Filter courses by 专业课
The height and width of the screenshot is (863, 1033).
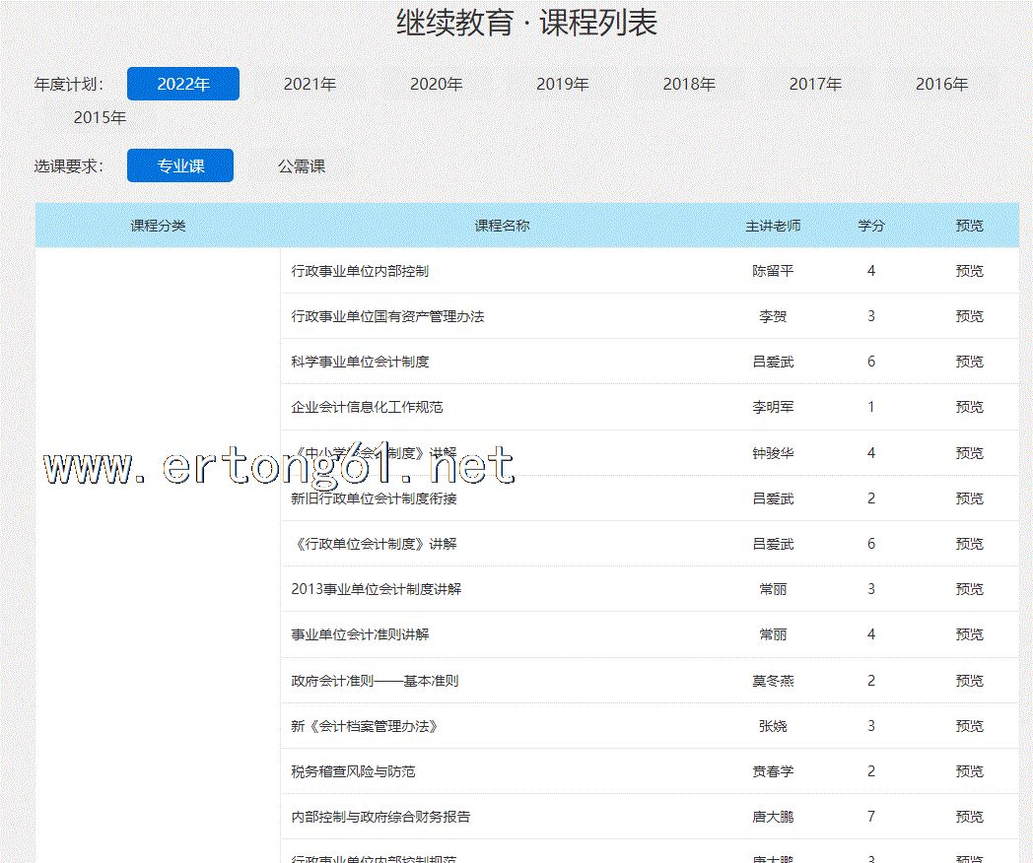tap(180, 166)
